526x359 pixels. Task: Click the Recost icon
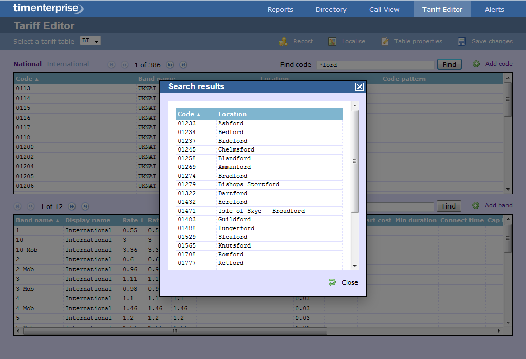(x=283, y=42)
